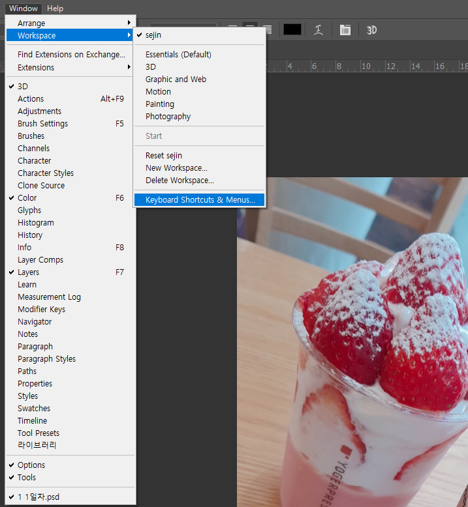Screen dimensions: 468x507
Task: Open the 라이브러리 panel
Action: (x=69, y=445)
